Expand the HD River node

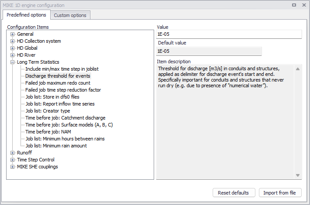13,55
